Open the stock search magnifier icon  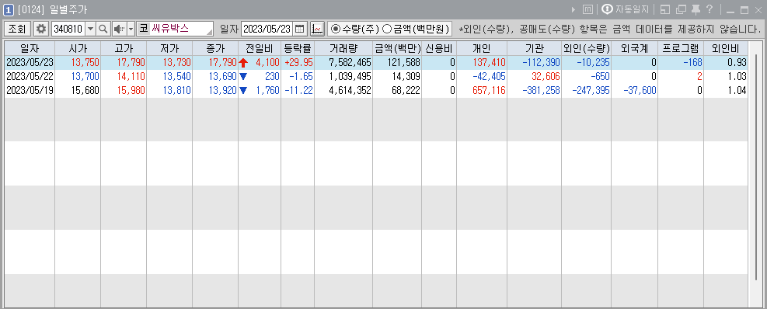point(103,29)
